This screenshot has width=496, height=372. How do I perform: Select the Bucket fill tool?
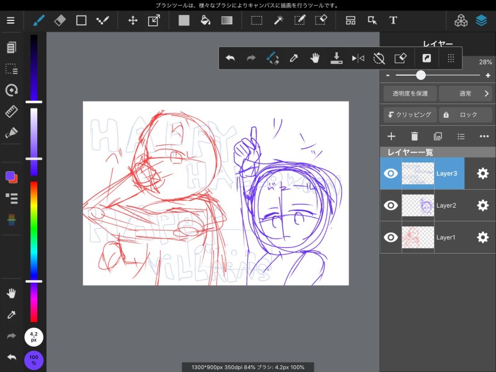[205, 20]
